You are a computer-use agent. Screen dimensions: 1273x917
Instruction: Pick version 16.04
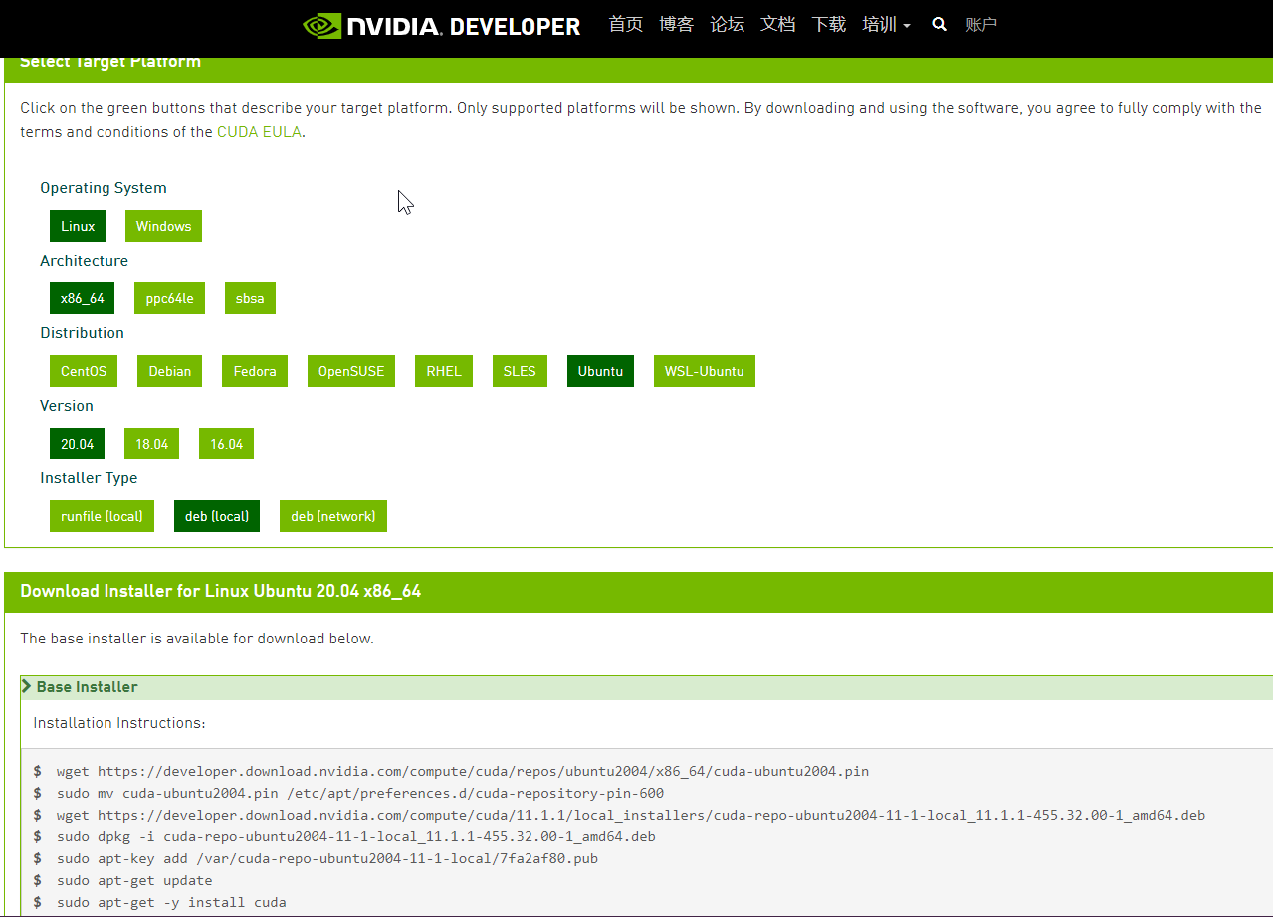(226, 444)
